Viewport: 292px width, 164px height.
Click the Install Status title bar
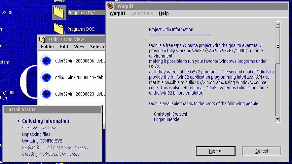pos(53,109)
